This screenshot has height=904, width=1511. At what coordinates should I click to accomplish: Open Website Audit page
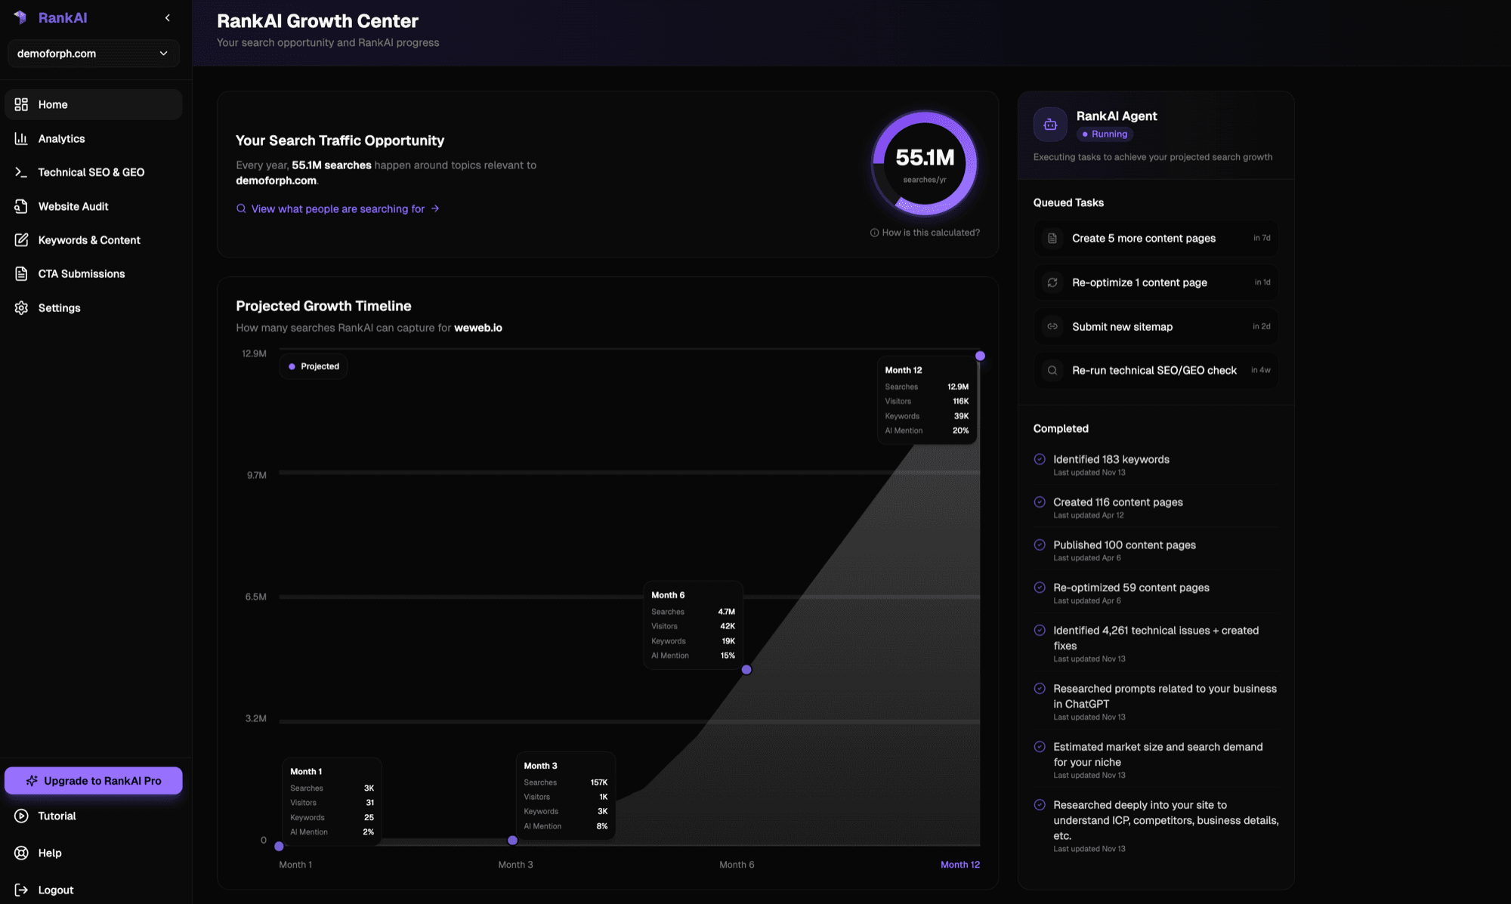click(73, 206)
